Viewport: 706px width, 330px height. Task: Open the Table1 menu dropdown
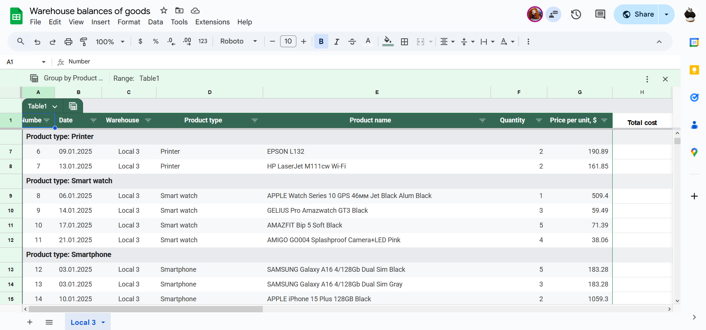click(x=55, y=107)
